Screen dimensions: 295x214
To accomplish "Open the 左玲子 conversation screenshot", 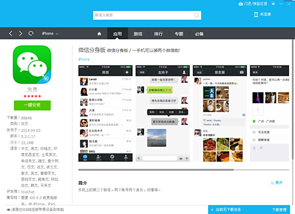I will (x=162, y=113).
